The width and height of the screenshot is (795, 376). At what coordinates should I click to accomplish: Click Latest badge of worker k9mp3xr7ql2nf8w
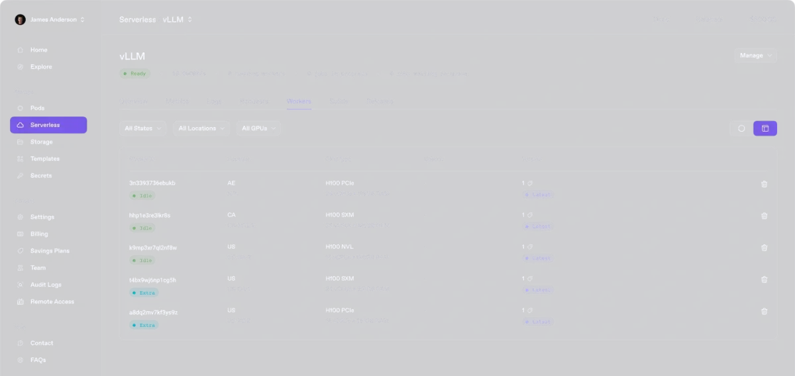tap(538, 258)
